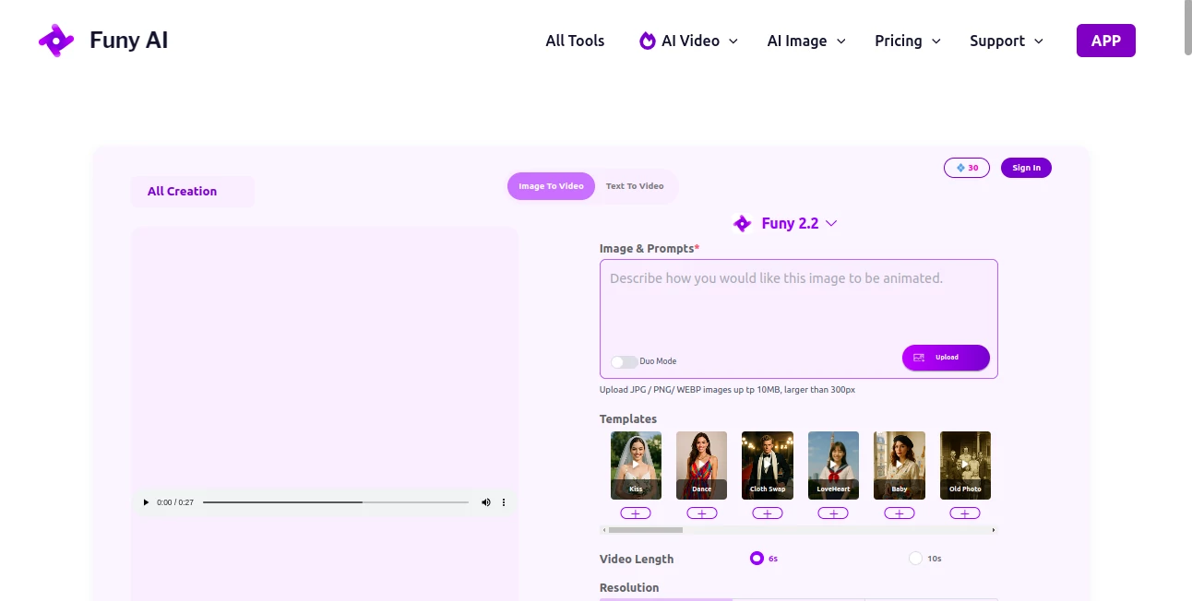Open the All Tools menu item
The height and width of the screenshot is (601, 1192).
coord(574,41)
